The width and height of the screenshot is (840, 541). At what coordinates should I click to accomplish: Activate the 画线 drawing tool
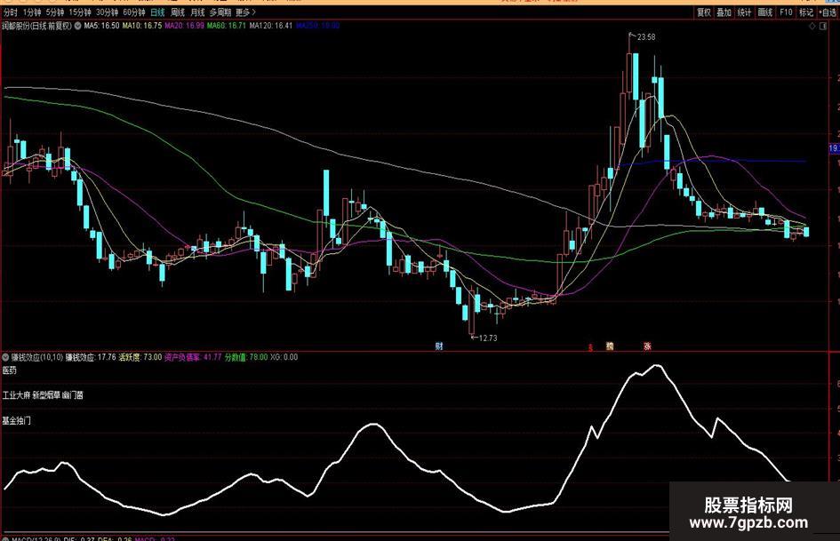(x=765, y=12)
